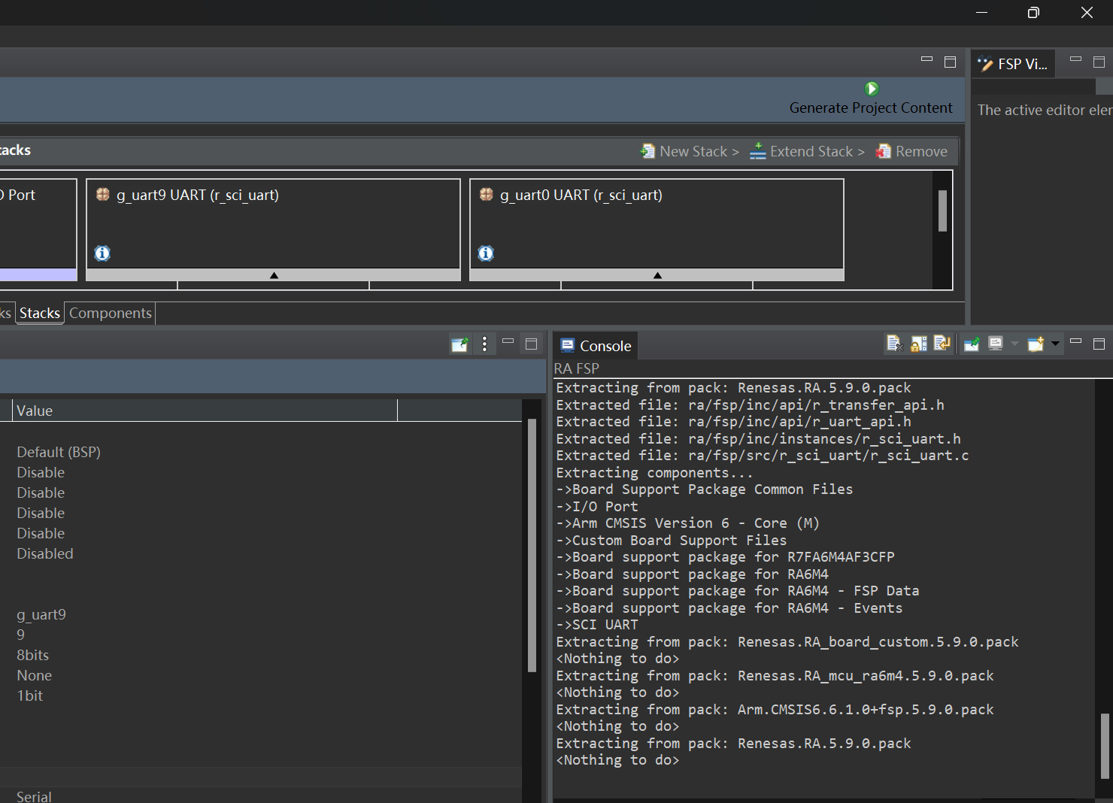Toggle Word Wrap in the Console
Image resolution: width=1113 pixels, height=803 pixels.
click(942, 344)
